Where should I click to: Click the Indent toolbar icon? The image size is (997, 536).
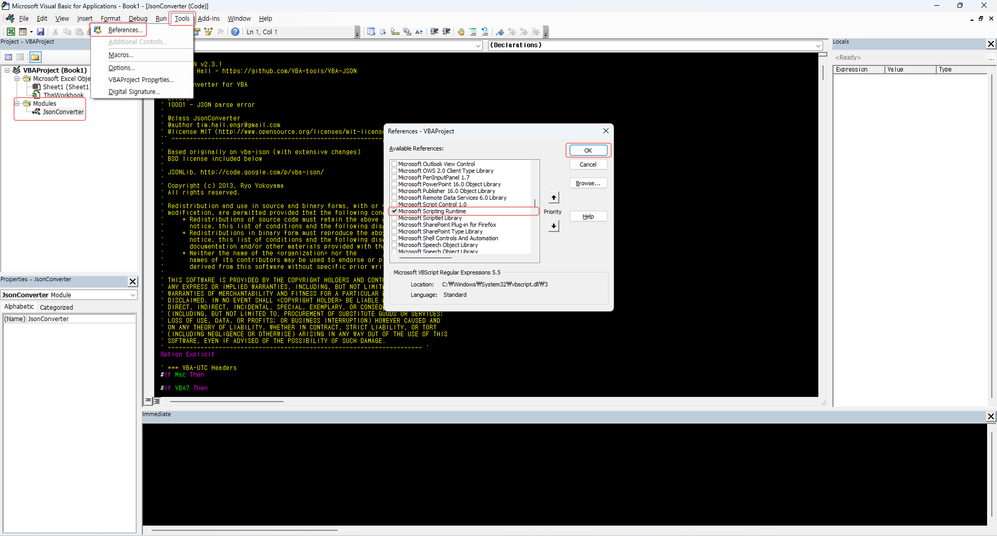(434, 32)
